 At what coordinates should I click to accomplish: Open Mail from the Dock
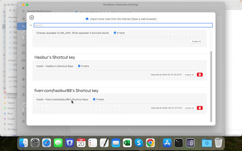116,143
